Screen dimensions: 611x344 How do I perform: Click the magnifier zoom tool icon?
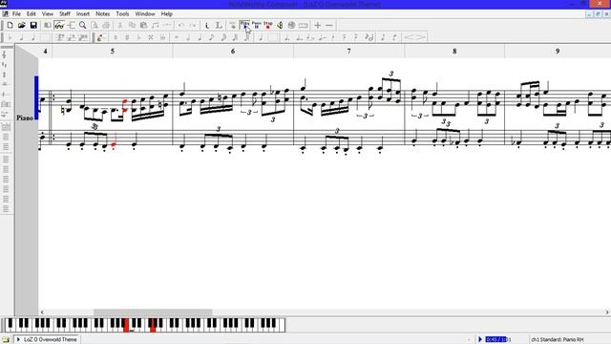pyautogui.click(x=83, y=26)
